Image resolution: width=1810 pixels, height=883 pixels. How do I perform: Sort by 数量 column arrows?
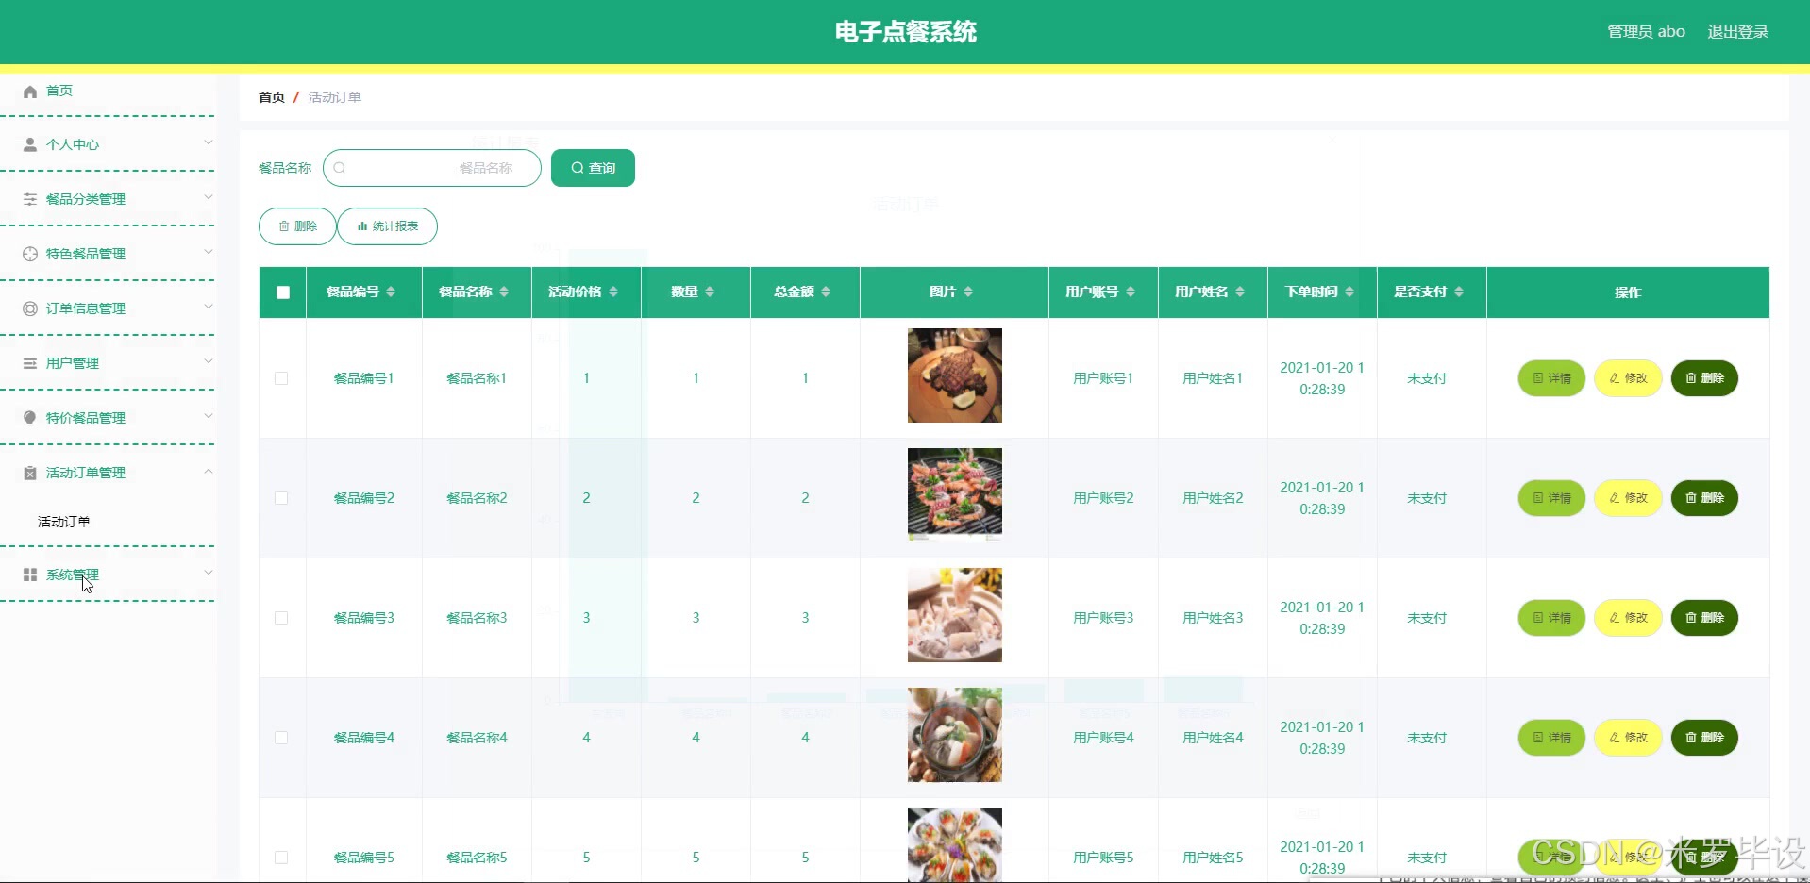tap(710, 292)
